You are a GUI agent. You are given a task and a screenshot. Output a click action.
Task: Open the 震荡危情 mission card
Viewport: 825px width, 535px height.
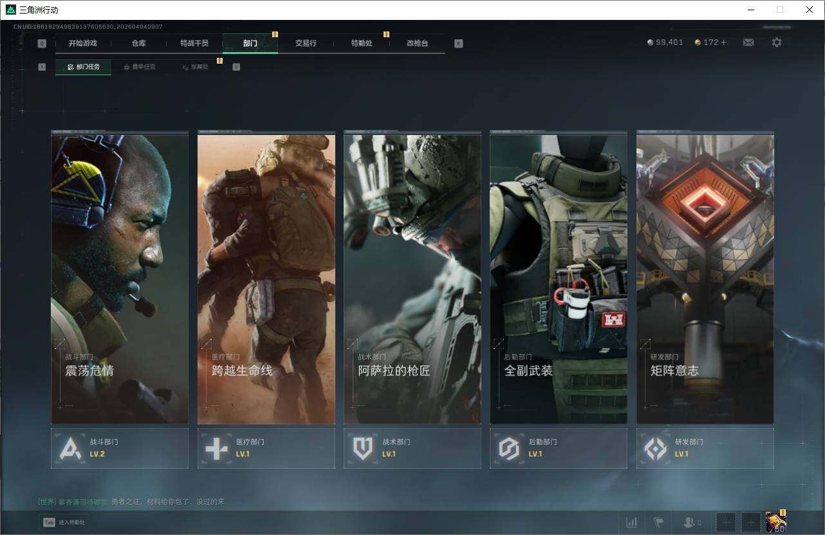pyautogui.click(x=120, y=279)
